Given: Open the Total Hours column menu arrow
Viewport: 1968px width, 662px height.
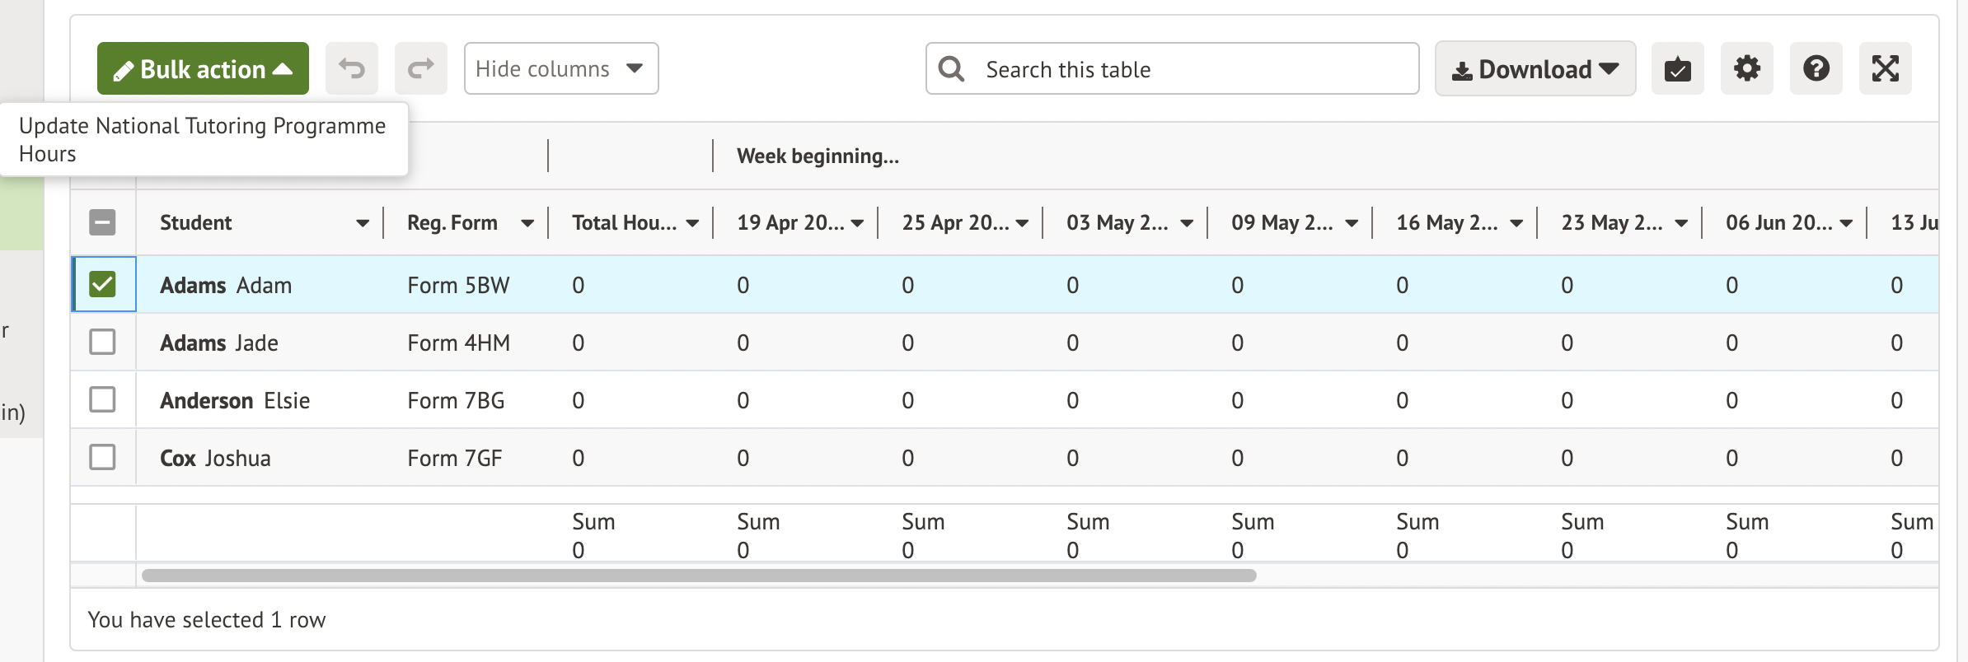Looking at the screenshot, I should pyautogui.click(x=692, y=223).
